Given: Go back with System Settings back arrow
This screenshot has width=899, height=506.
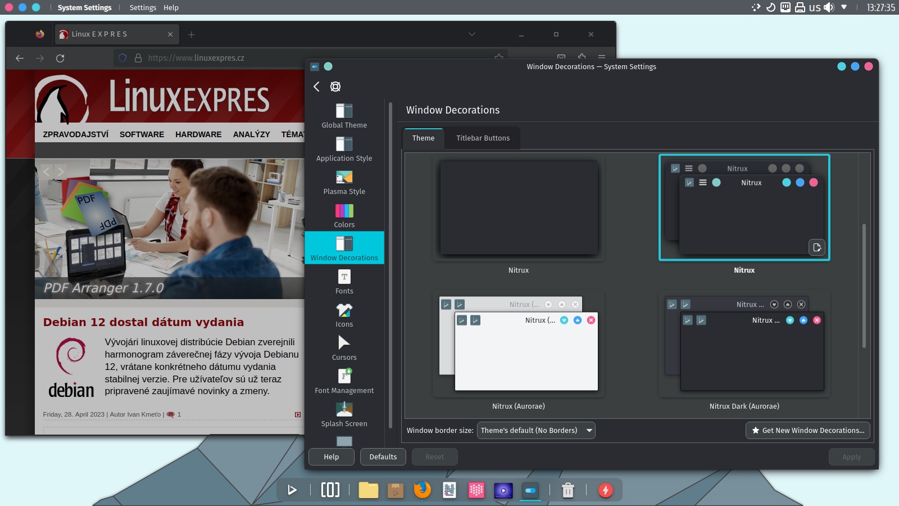Looking at the screenshot, I should [316, 87].
